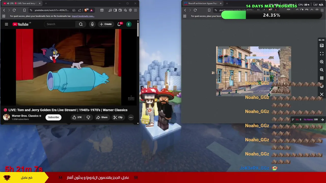Click the Roscoff jigsaw puzzle image
326x183 pixels.
[253, 71]
